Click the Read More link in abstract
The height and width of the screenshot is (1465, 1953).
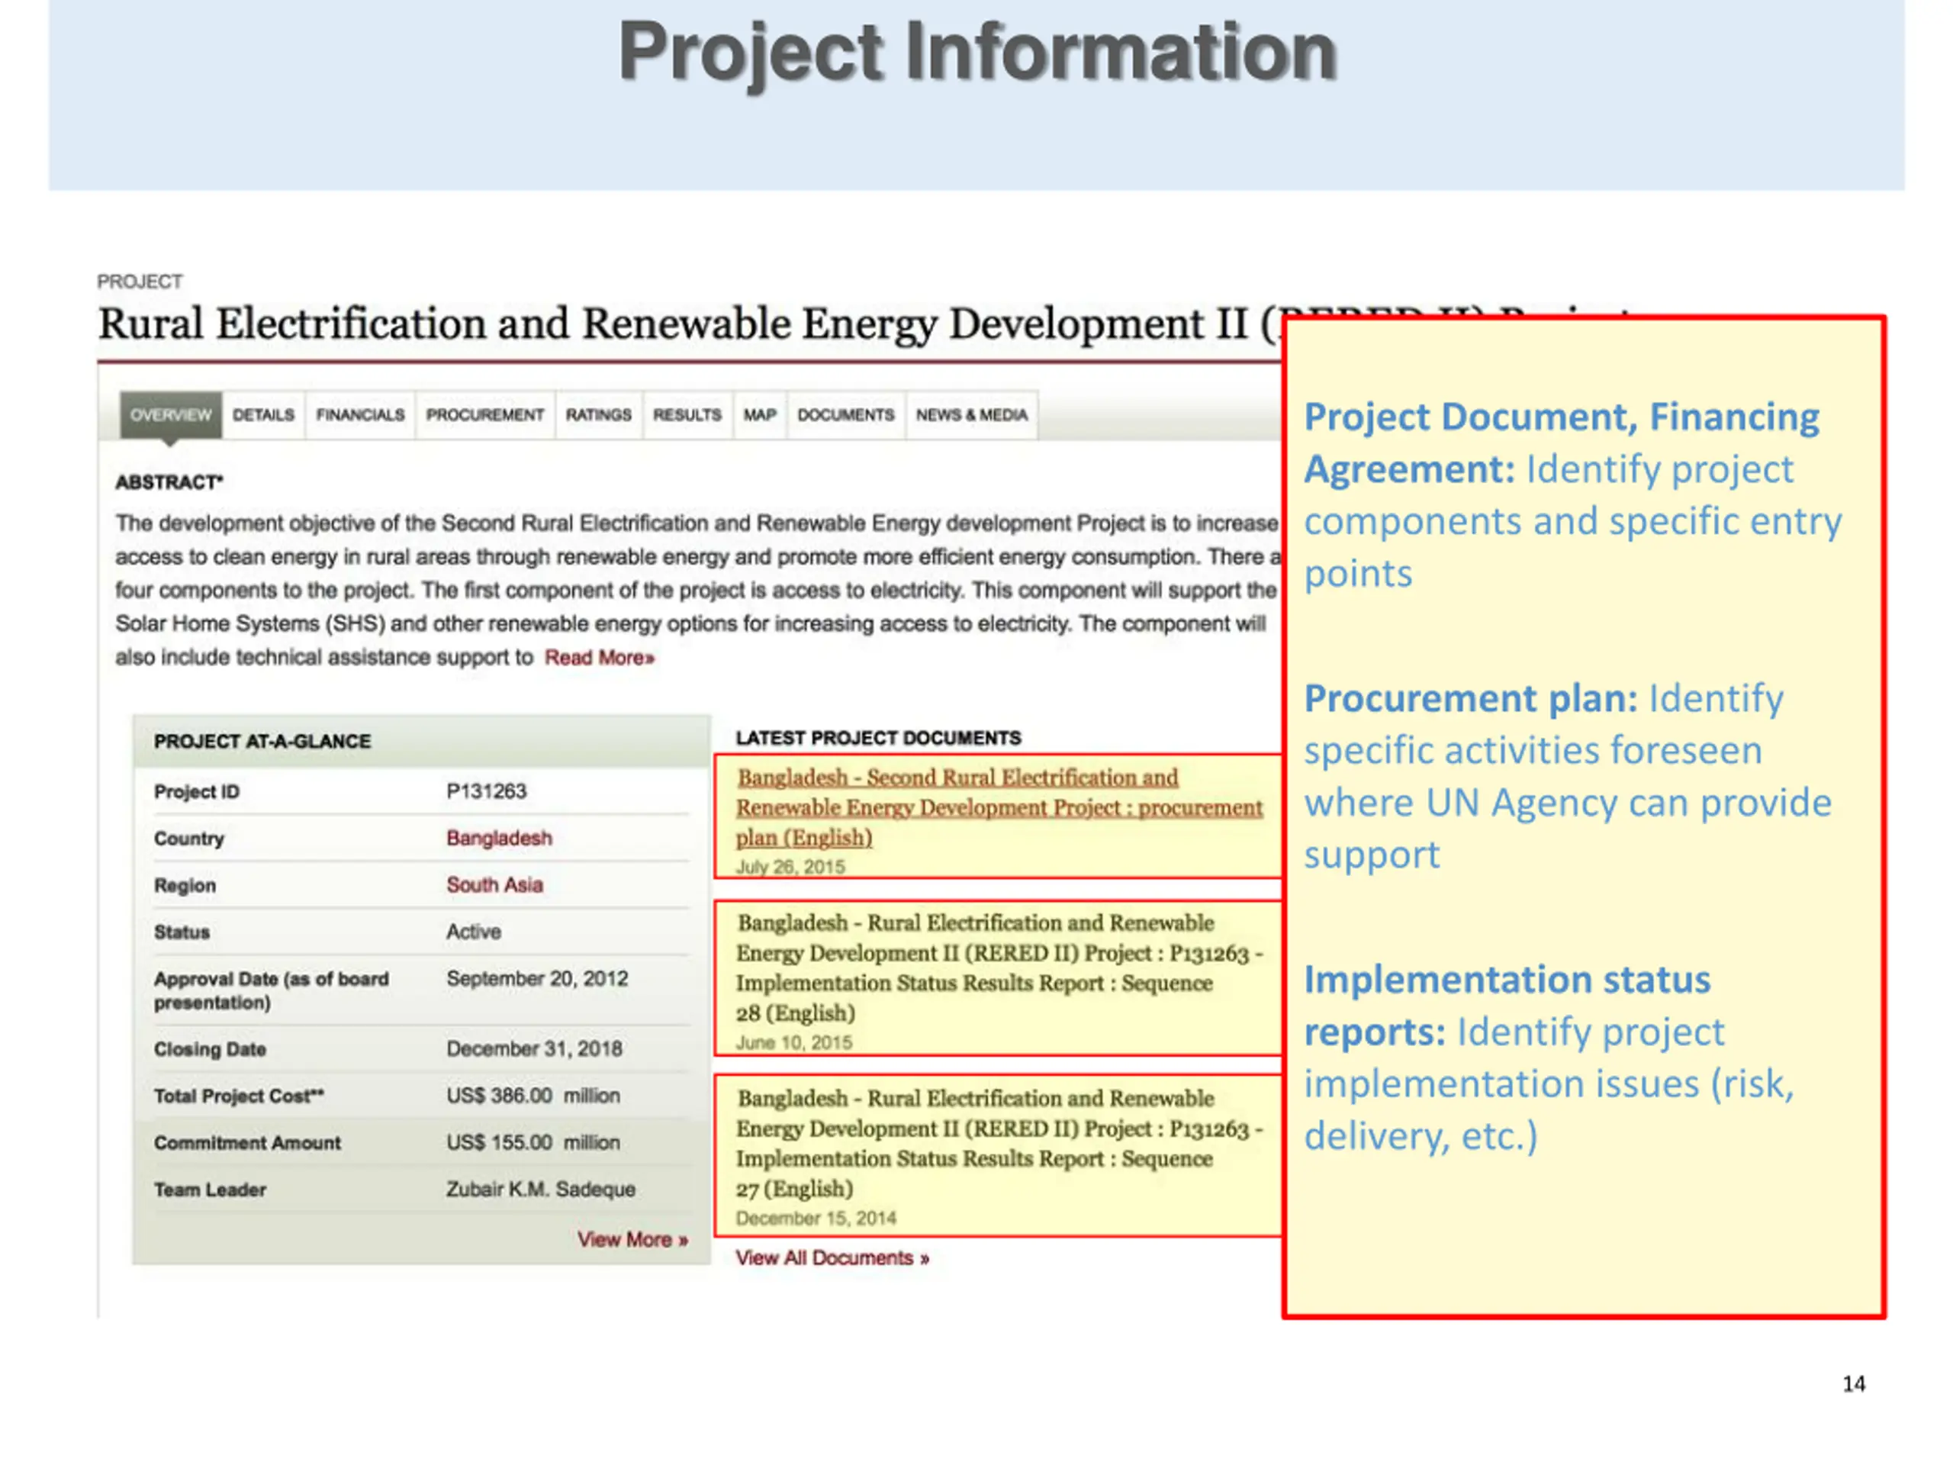click(600, 658)
